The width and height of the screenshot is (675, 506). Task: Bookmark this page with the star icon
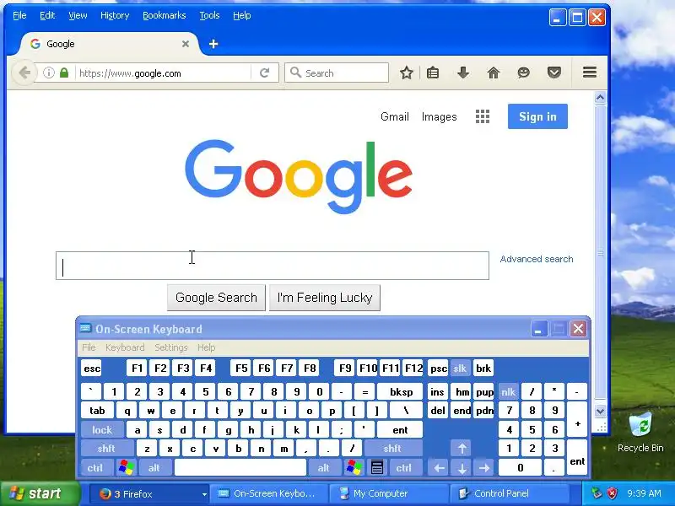[x=407, y=73]
